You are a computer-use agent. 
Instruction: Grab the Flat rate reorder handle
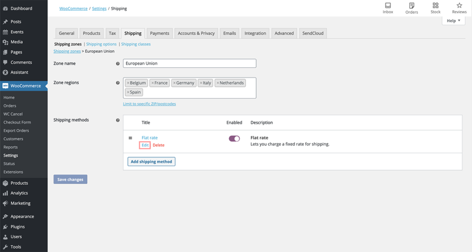(x=130, y=138)
